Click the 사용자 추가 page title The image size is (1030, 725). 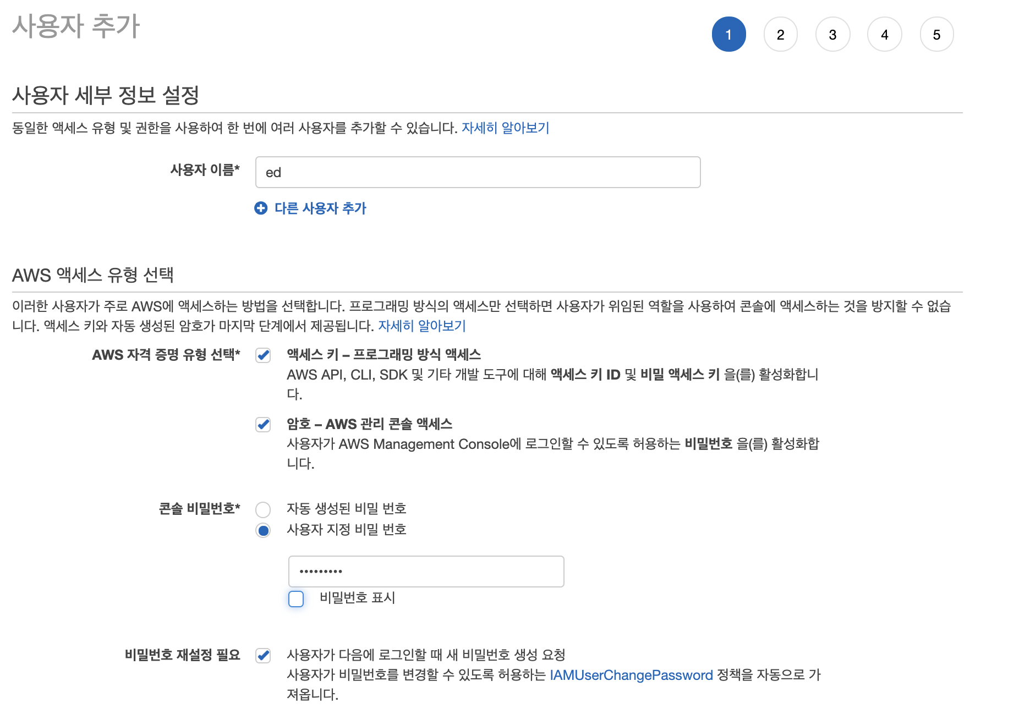click(76, 26)
